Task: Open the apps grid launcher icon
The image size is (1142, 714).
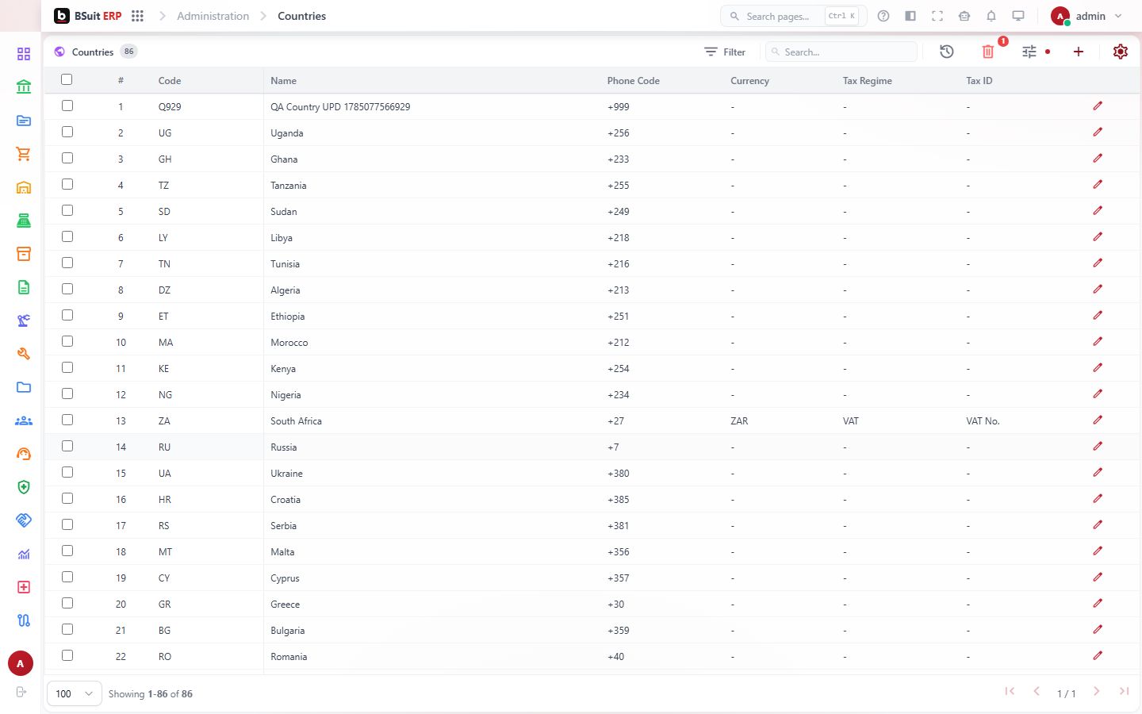Action: [x=137, y=16]
